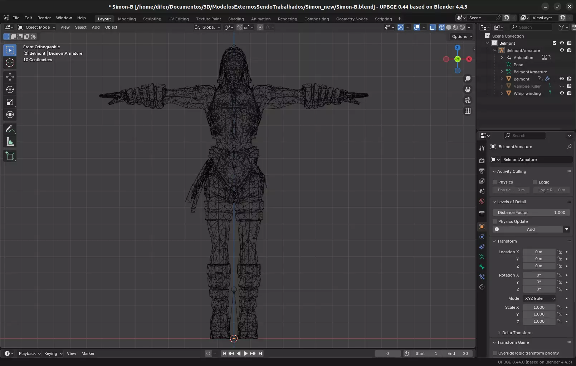Open the Physics properties tab
Screen dimensions: 576x366
482,237
